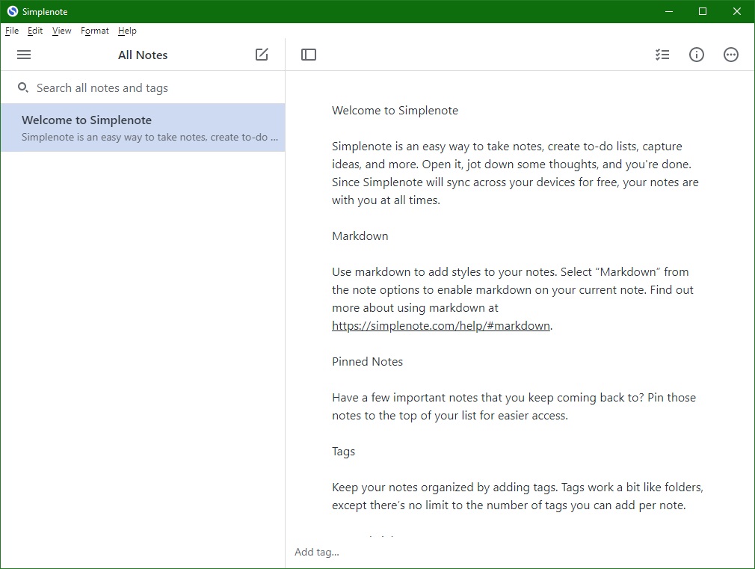Create a new note with compose icon

click(262, 55)
